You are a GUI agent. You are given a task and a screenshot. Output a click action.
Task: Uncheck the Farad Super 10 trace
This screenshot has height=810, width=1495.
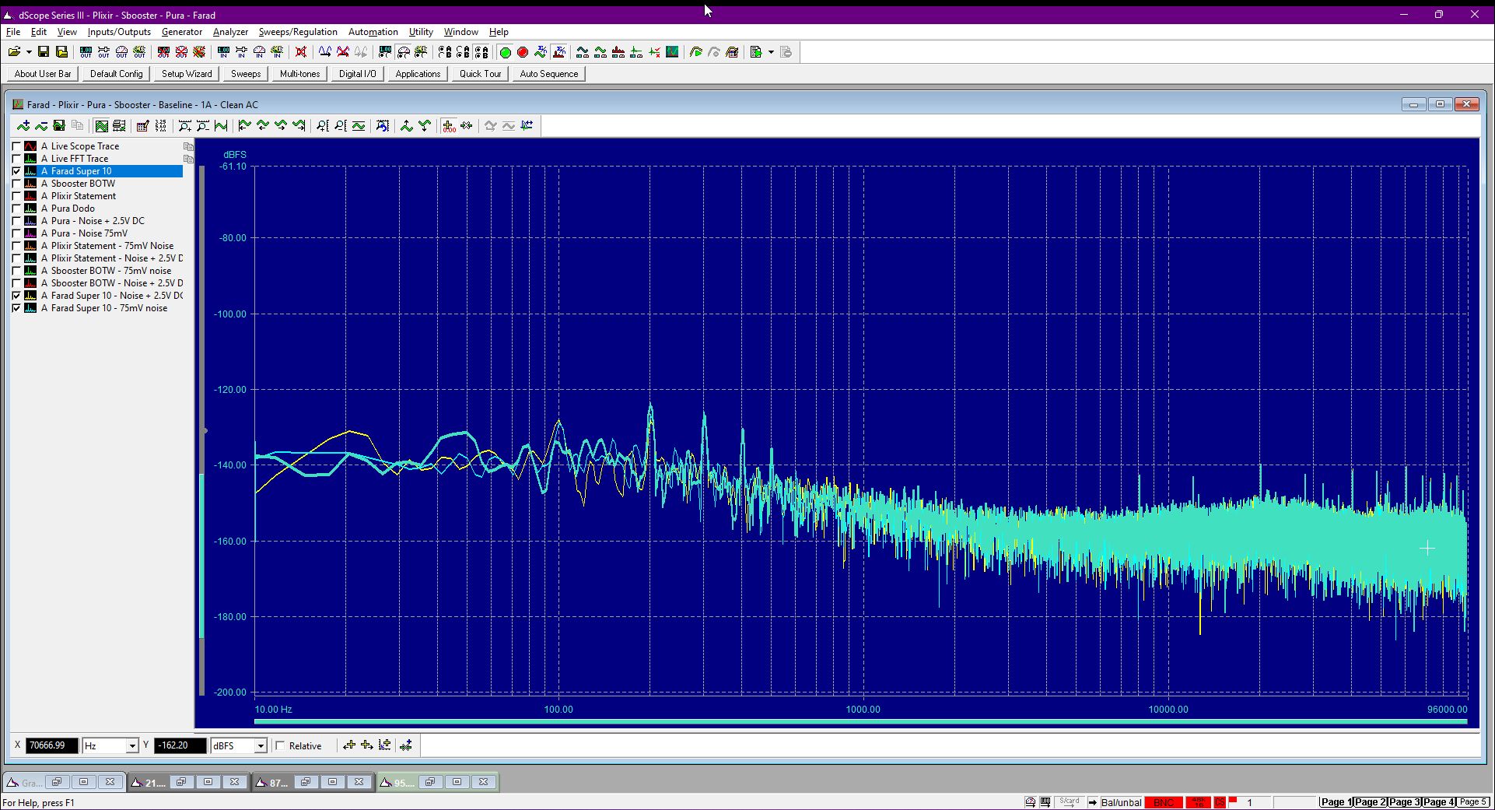pyautogui.click(x=16, y=171)
